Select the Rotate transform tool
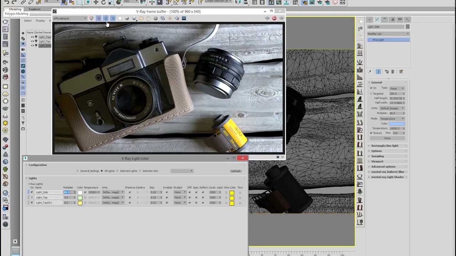The height and width of the screenshot is (256, 456). coord(103,2)
